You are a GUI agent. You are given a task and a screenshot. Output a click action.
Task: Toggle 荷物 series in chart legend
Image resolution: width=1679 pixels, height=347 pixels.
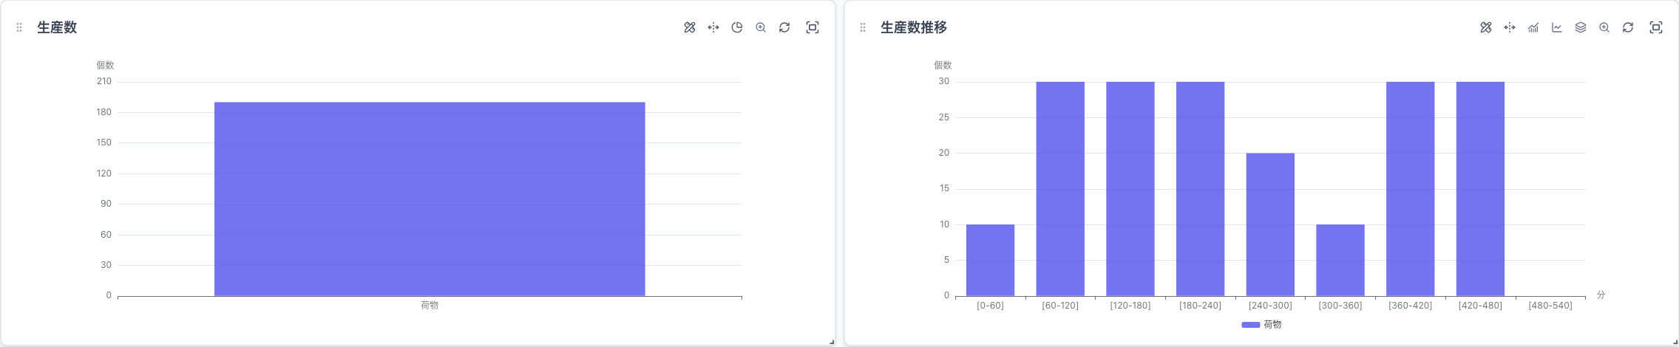click(x=1261, y=324)
